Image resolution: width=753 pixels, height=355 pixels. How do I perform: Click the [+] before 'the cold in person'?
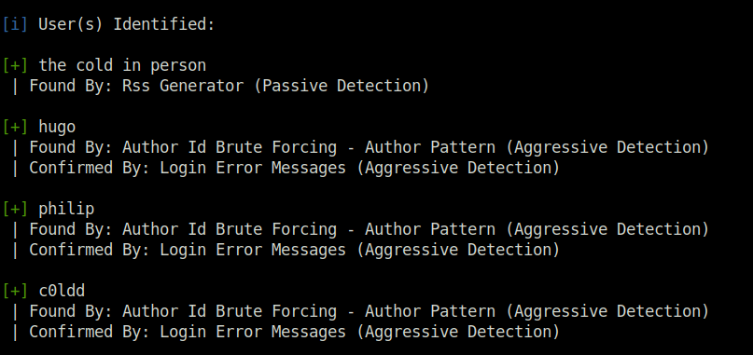click(15, 65)
